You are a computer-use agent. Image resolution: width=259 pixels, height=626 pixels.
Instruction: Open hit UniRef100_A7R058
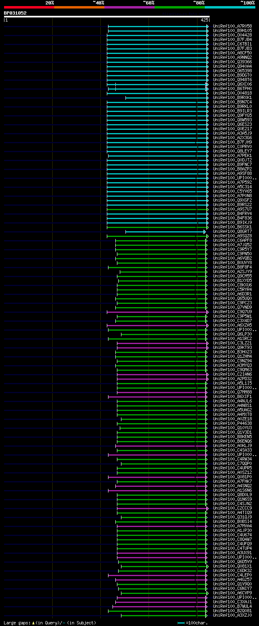point(232,26)
